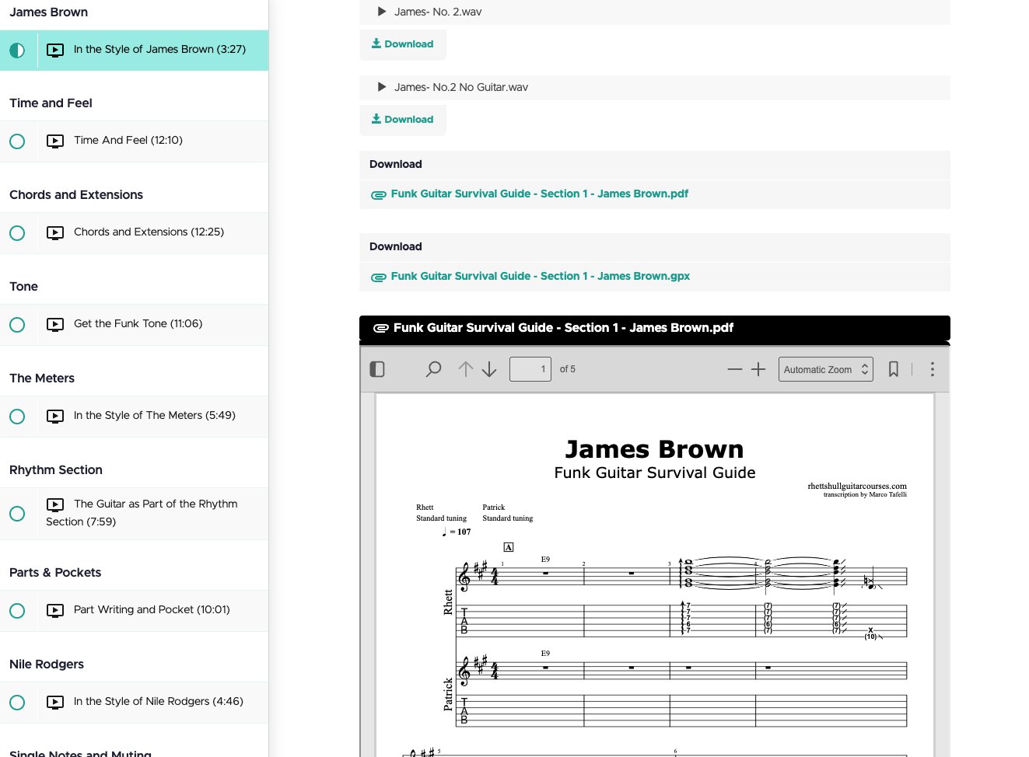Click the Time and Feel section heading
The height and width of the screenshot is (757, 1029).
click(51, 103)
